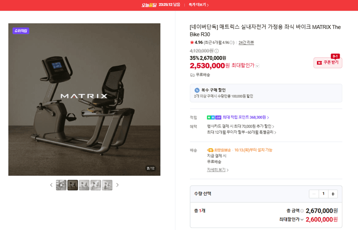Screen dimensions: 358x230
Task: Click the D-1 coupon deadline badge
Action: (x=335, y=56)
